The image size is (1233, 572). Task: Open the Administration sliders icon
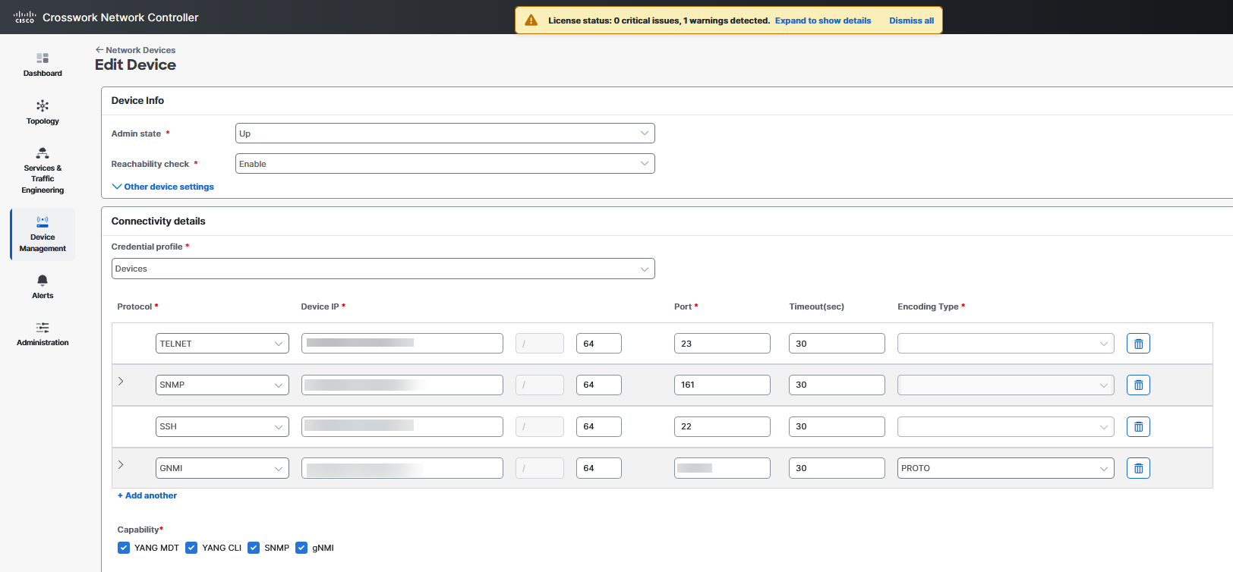[x=43, y=328]
